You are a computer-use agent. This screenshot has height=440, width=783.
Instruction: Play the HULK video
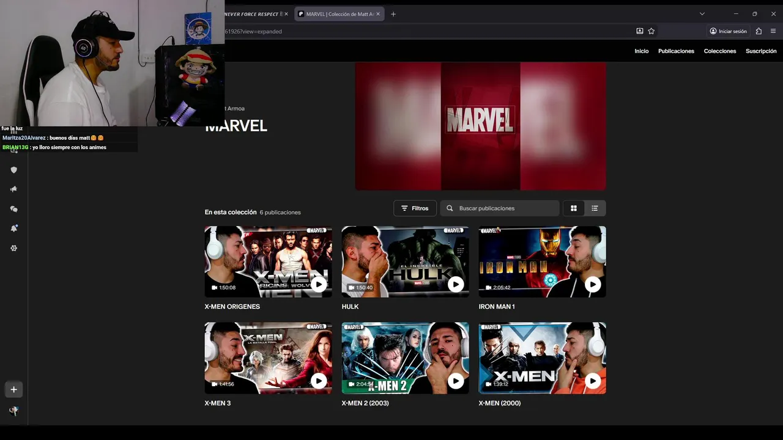coord(456,284)
